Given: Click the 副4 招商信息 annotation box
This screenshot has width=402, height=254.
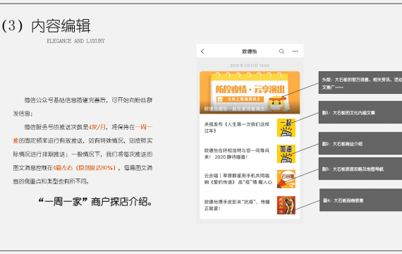Looking at the screenshot, I should tap(360, 200).
